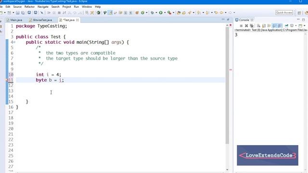Viewport: 308px width, 173px height.
Task: Toggle Skip All Breakpoints
Action: click(42, 13)
